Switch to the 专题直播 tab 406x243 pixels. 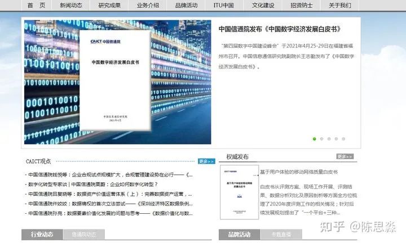tap(281, 235)
